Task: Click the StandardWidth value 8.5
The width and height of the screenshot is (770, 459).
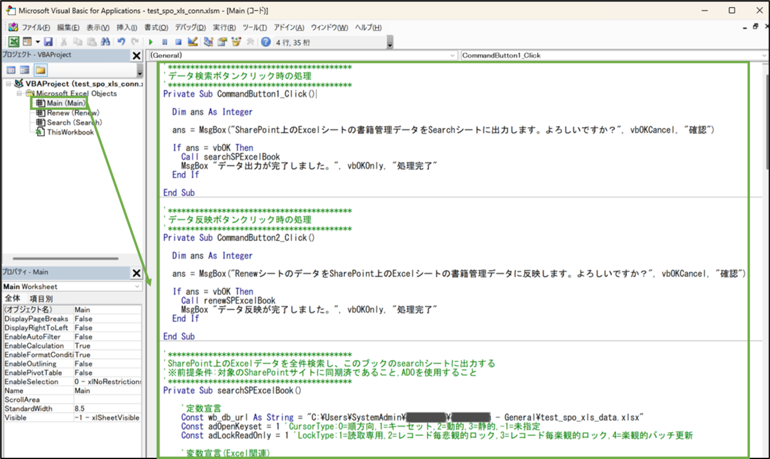Action: point(108,408)
